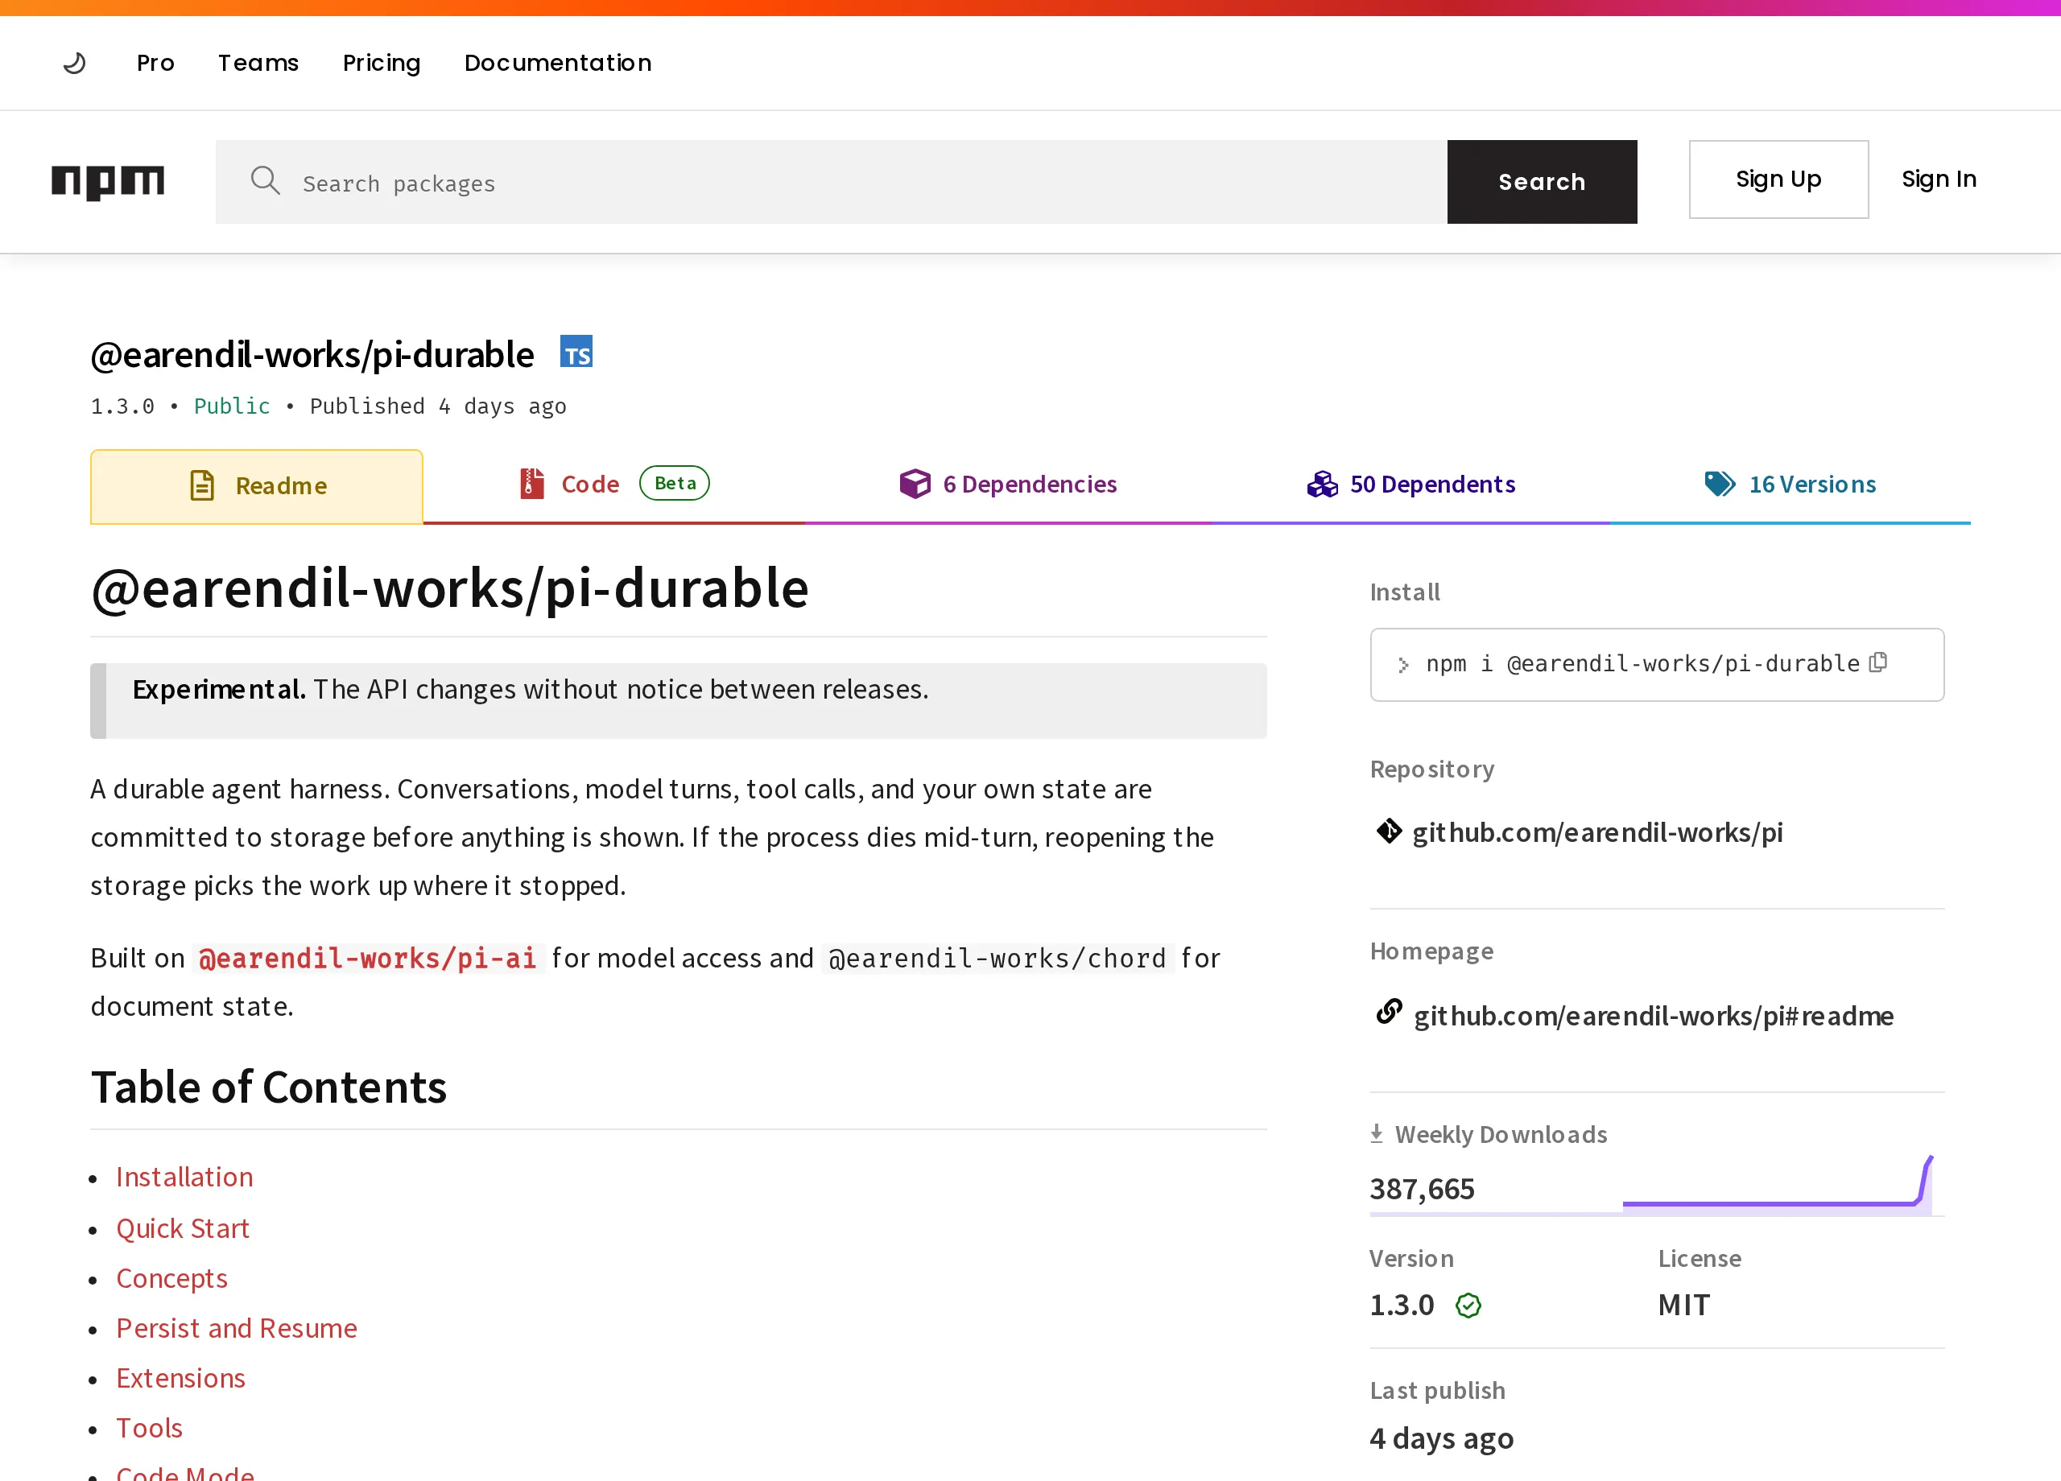
Task: Click the Beta badge
Action: (675, 484)
